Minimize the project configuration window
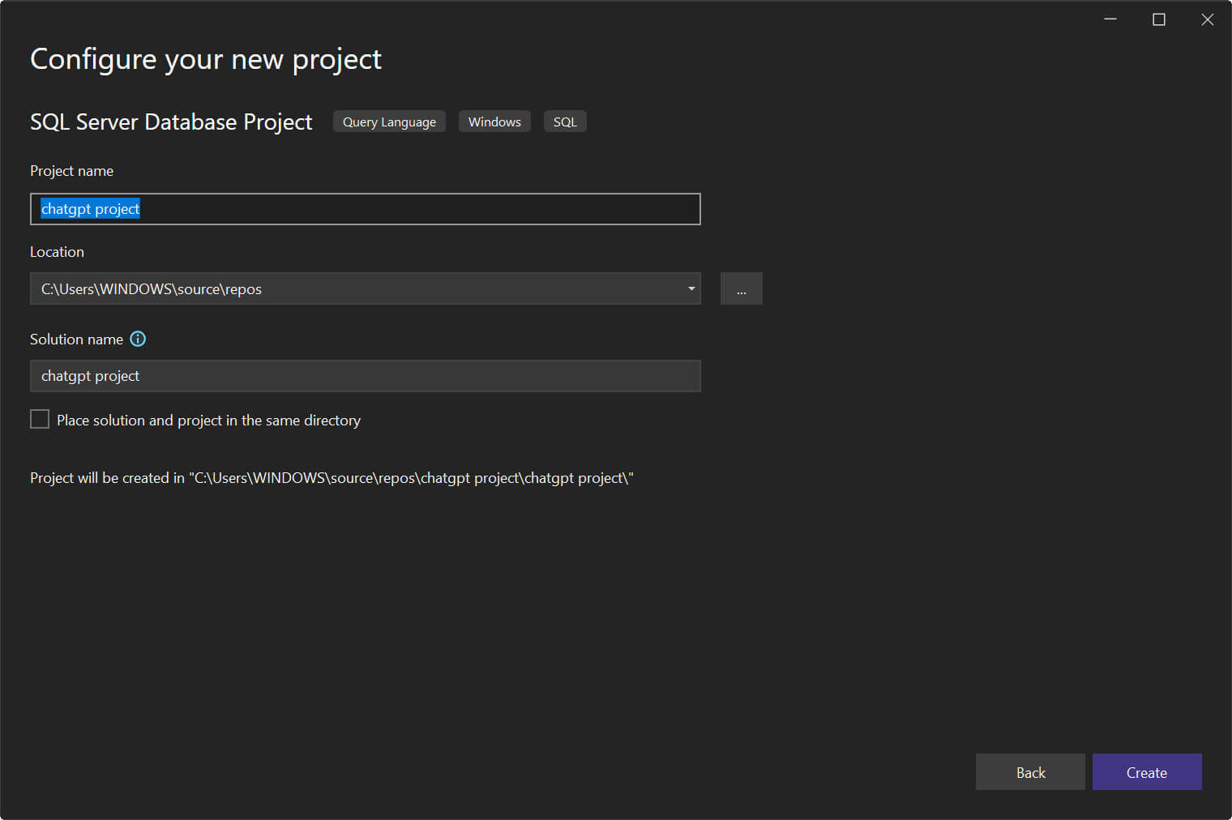1232x820 pixels. (1110, 19)
